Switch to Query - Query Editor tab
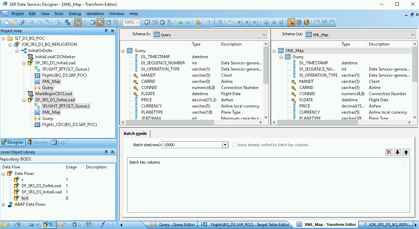 (x=177, y=225)
